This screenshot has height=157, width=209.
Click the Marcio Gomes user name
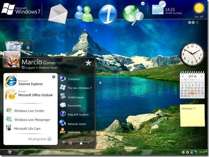click(x=38, y=62)
